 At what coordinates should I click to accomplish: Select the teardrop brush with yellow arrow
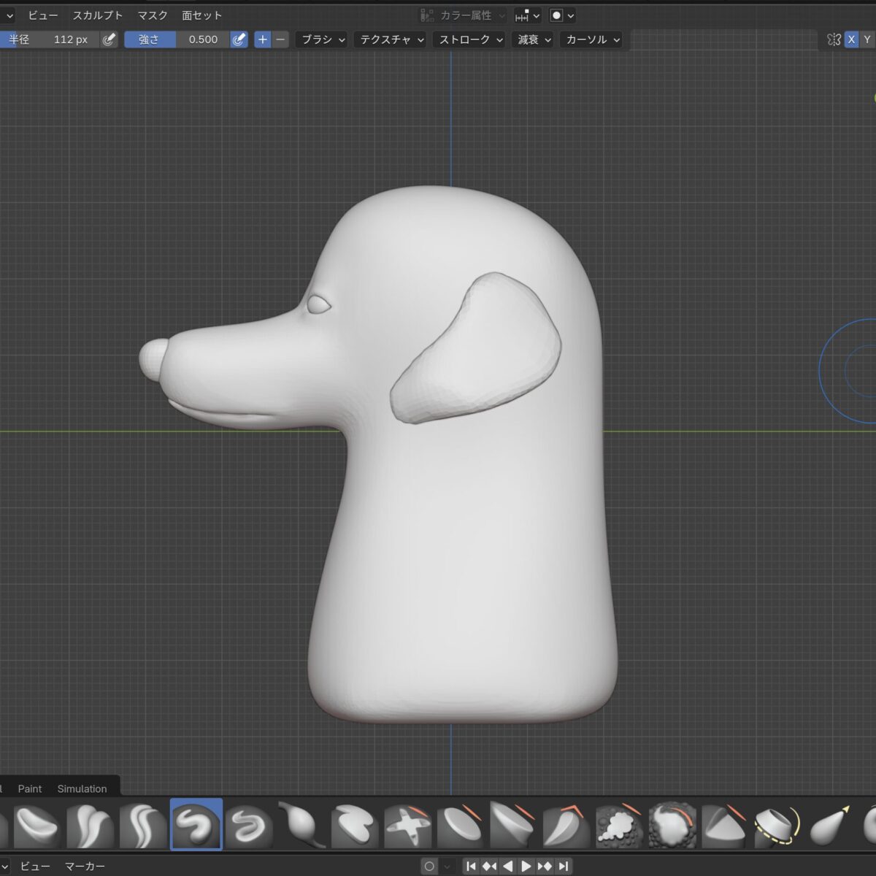830,825
